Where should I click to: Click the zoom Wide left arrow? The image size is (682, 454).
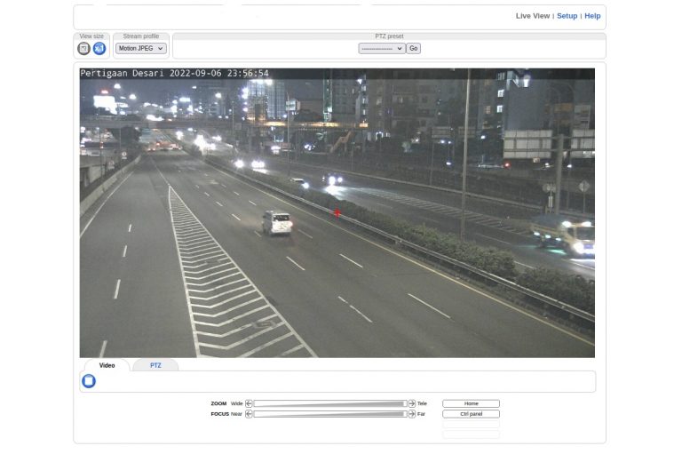coord(249,403)
